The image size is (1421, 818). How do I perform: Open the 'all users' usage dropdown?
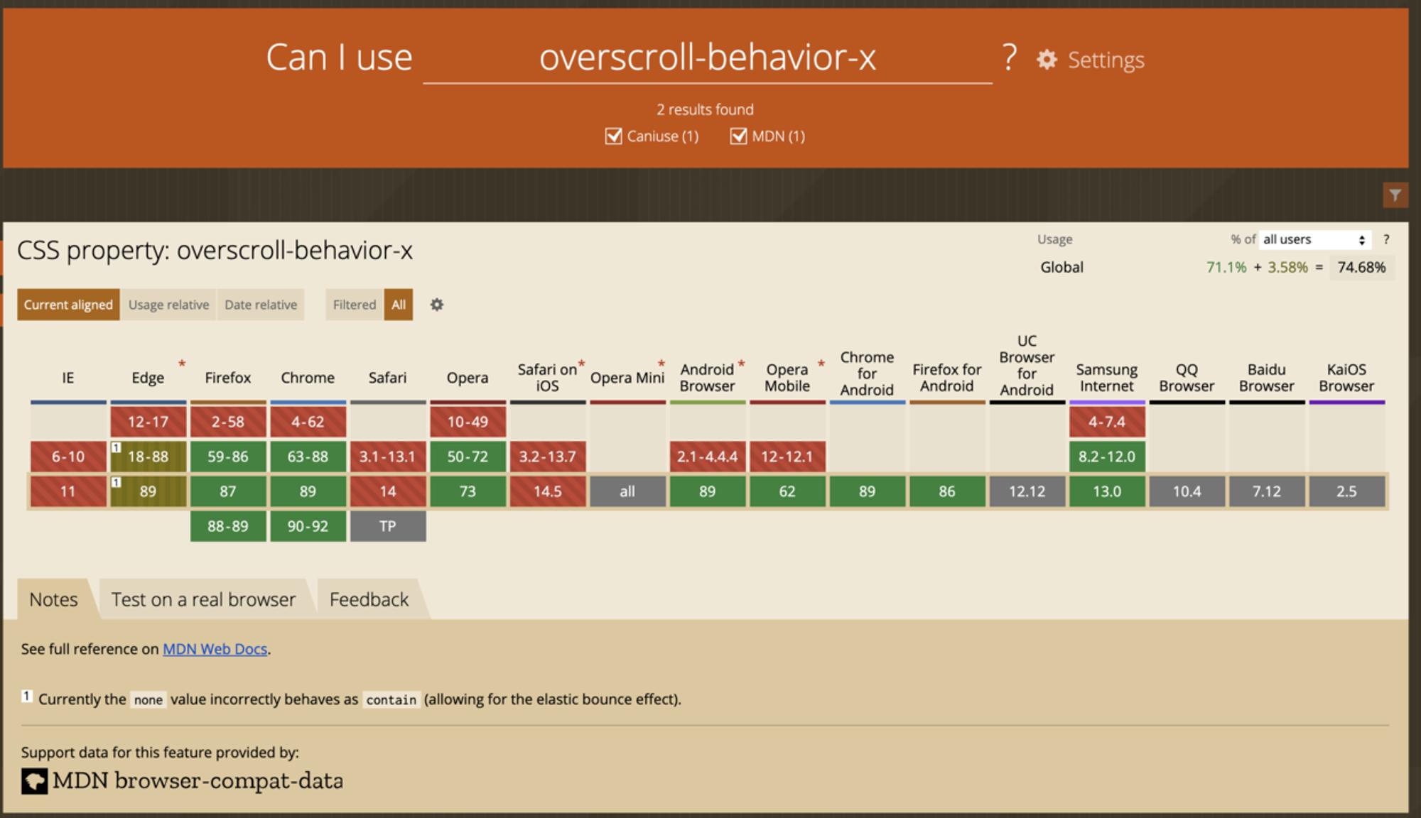coord(1314,240)
